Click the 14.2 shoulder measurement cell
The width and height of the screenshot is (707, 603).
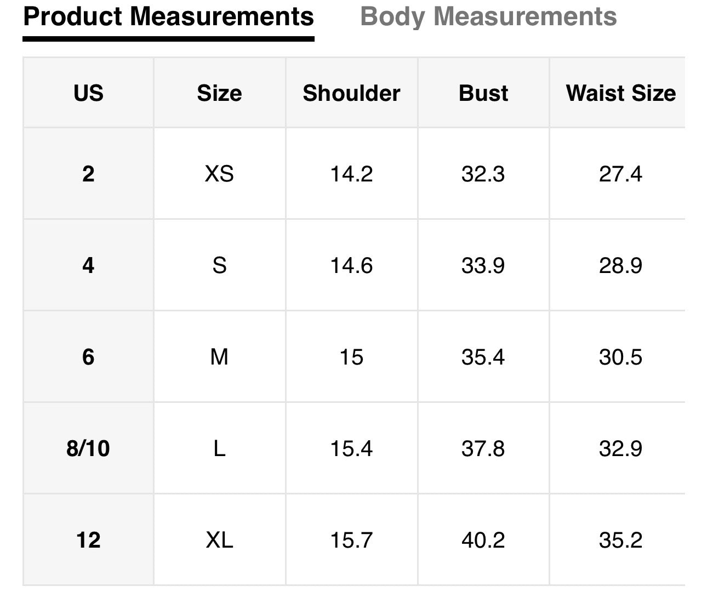(351, 174)
